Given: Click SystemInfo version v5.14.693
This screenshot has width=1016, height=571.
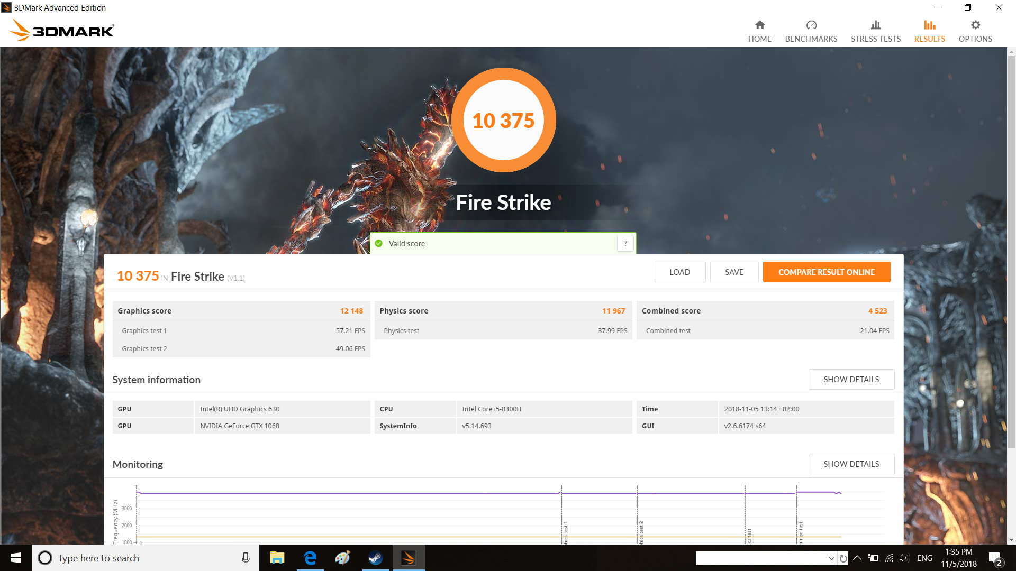Looking at the screenshot, I should click(544, 426).
